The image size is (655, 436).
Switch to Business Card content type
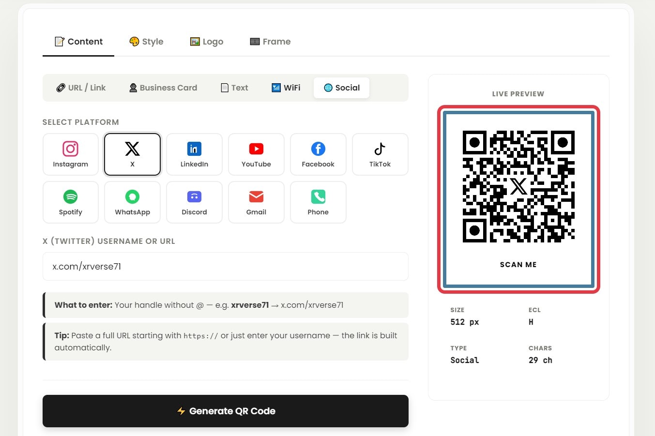[x=163, y=88]
